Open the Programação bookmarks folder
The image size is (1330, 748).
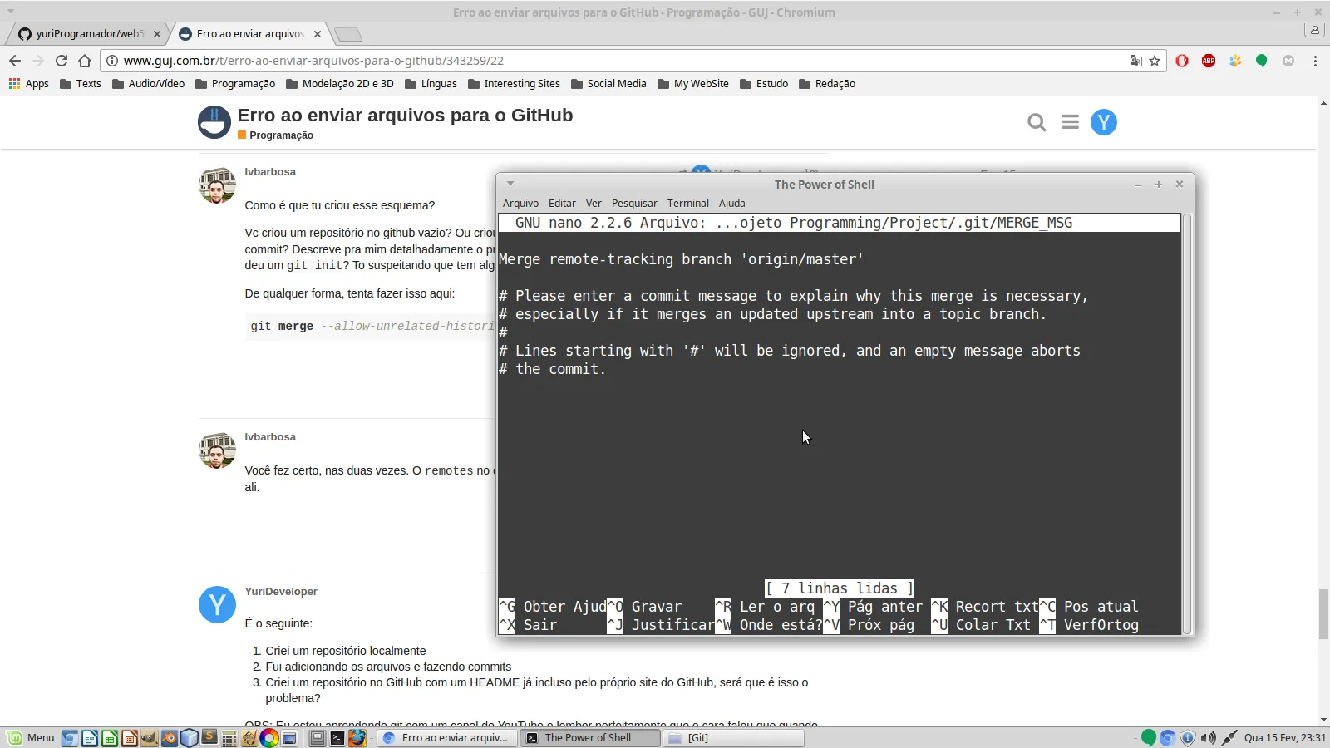pos(235,84)
